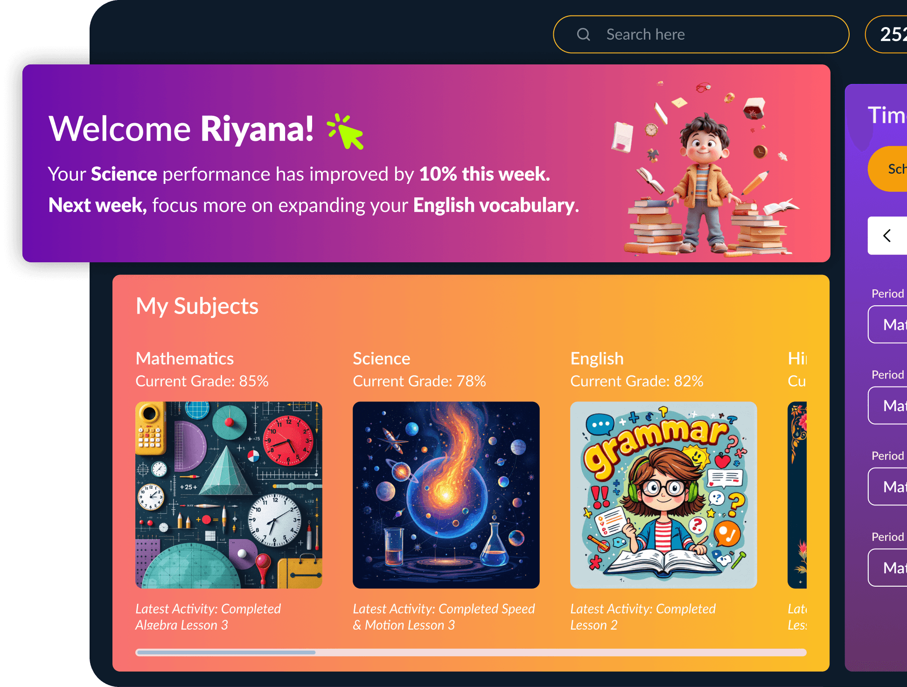Open the Mathematics subject title

[x=185, y=358]
